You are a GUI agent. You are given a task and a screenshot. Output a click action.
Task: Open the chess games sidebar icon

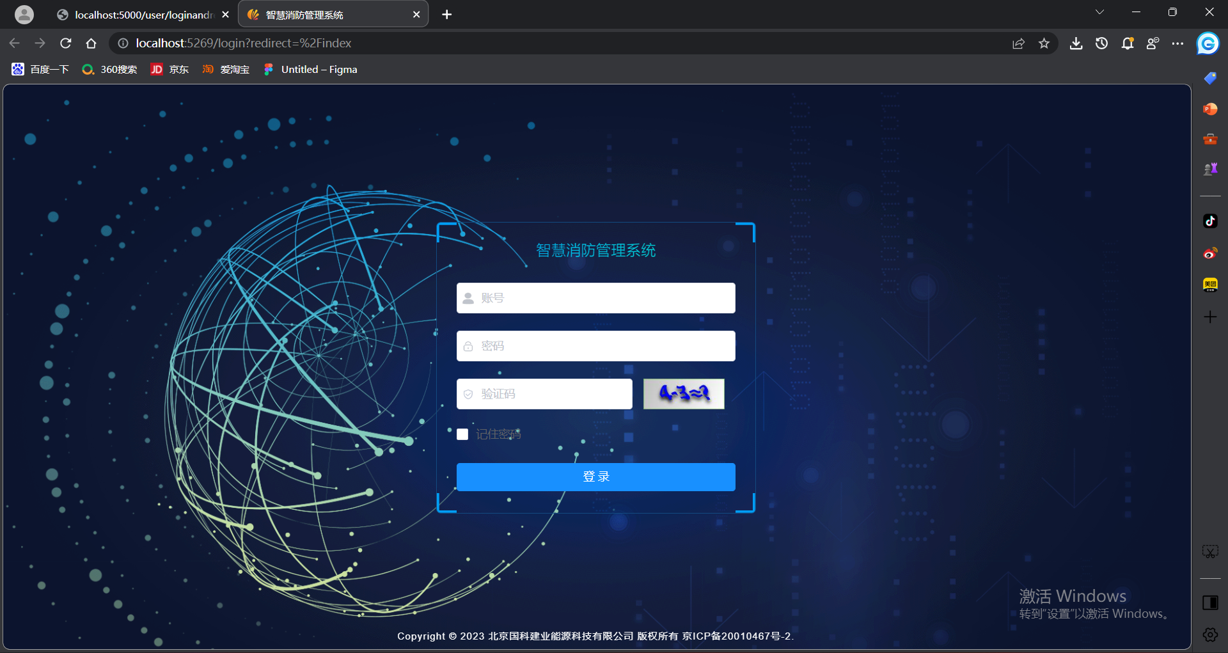(1210, 169)
